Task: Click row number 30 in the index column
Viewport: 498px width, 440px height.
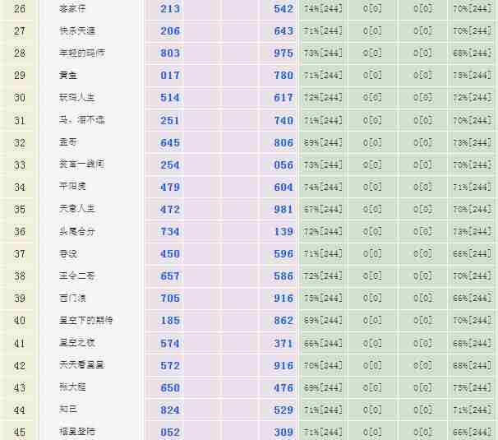Action: click(x=20, y=98)
